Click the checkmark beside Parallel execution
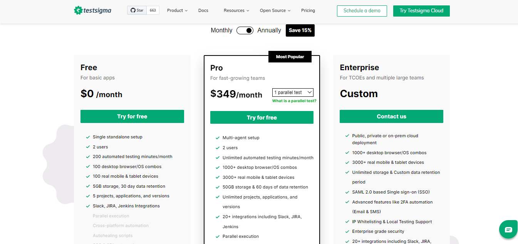The width and height of the screenshot is (518, 244). tap(218, 236)
